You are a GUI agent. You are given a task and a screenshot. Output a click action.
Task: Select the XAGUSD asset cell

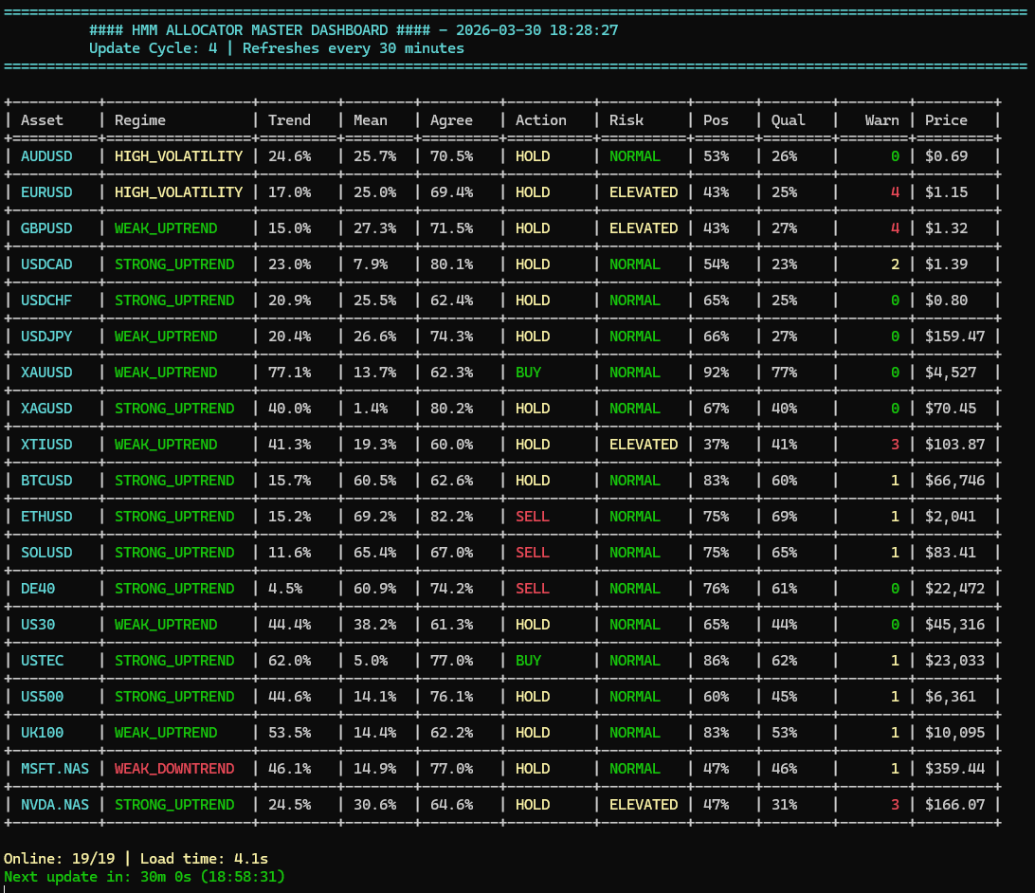46,409
